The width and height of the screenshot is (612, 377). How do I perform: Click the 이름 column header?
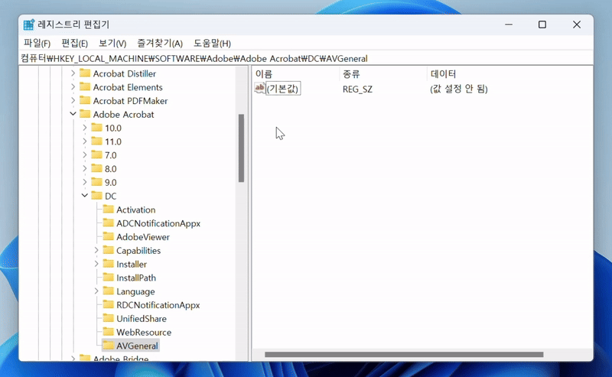pyautogui.click(x=296, y=73)
